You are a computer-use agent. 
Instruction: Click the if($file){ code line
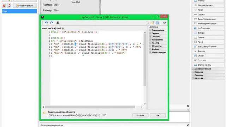[x=58, y=38]
